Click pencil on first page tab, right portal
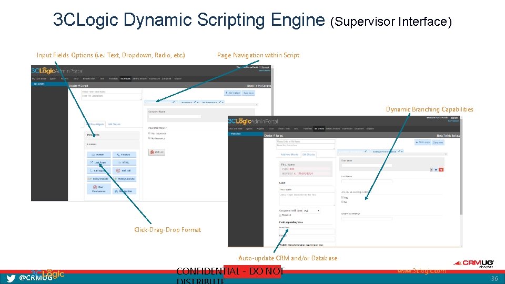 point(366,151)
